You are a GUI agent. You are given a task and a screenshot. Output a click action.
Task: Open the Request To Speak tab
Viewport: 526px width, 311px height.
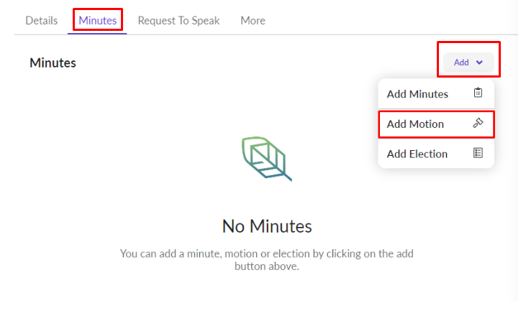178,20
